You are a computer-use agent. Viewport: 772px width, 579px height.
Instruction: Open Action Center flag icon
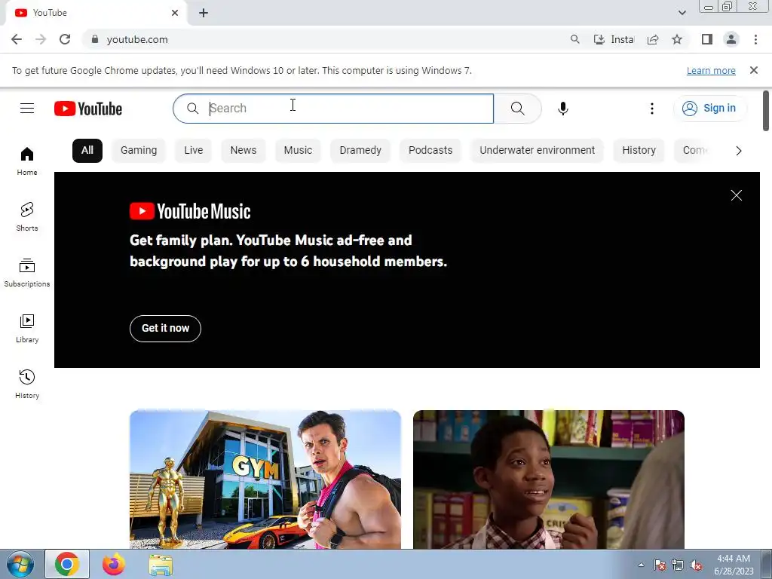pyautogui.click(x=659, y=565)
